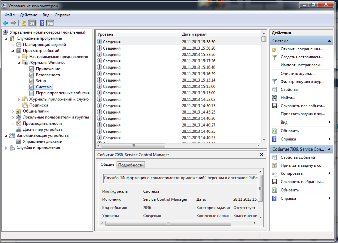The height and width of the screenshot is (243, 338).
Task: Click the Привязать задачу к со... icon
Action: (x=274, y=165)
